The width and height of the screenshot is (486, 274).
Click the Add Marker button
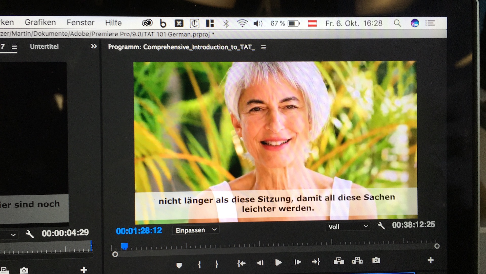(179, 265)
